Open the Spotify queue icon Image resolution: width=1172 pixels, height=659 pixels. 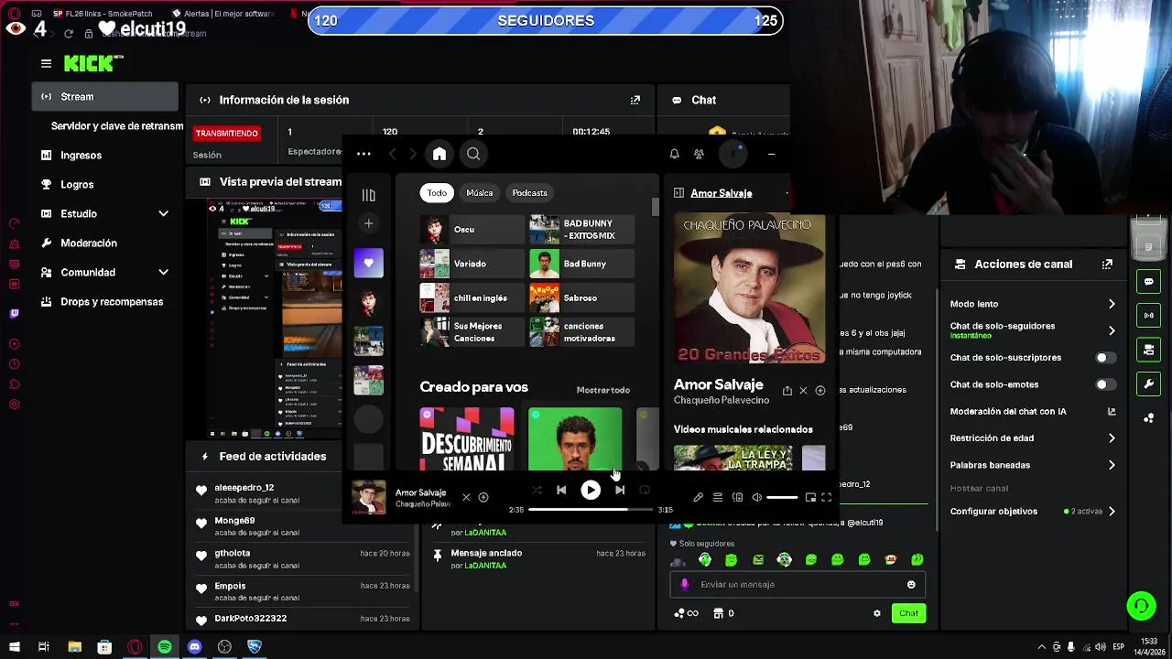click(718, 497)
